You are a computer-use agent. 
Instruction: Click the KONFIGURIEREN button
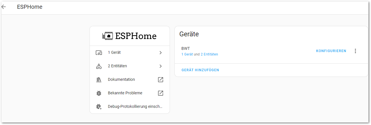coord(331,51)
